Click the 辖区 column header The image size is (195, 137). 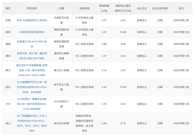[8, 8]
